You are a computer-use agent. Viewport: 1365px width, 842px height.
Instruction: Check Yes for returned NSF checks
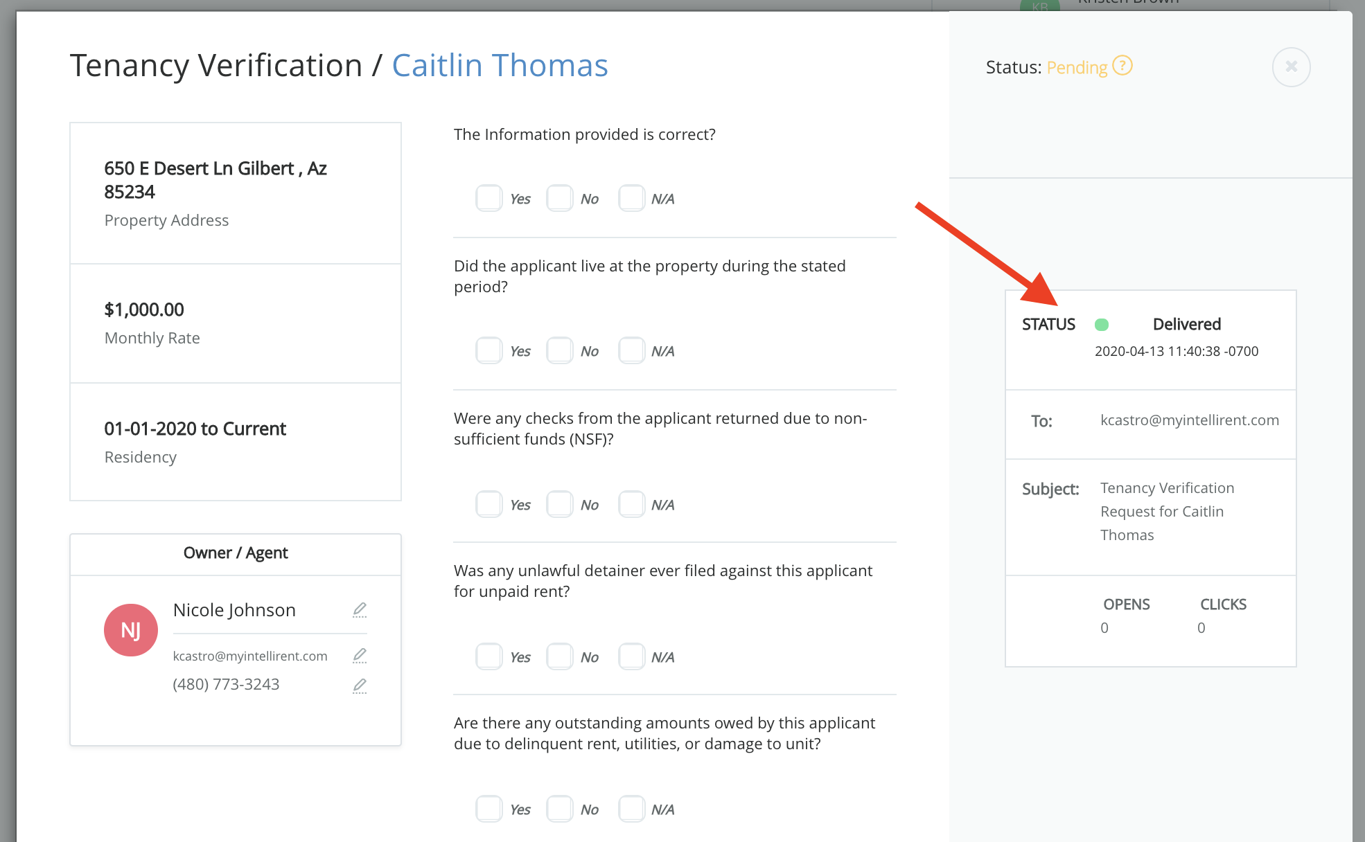coord(489,505)
